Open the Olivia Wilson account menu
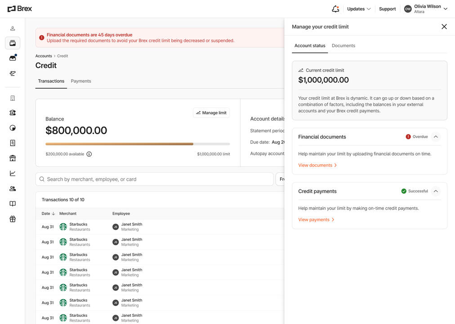The height and width of the screenshot is (324, 455). [425, 9]
